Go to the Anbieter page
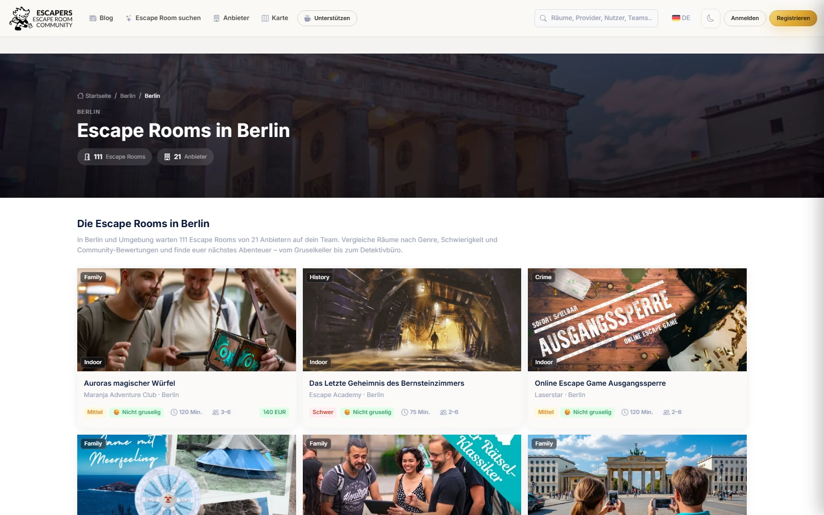 231,18
